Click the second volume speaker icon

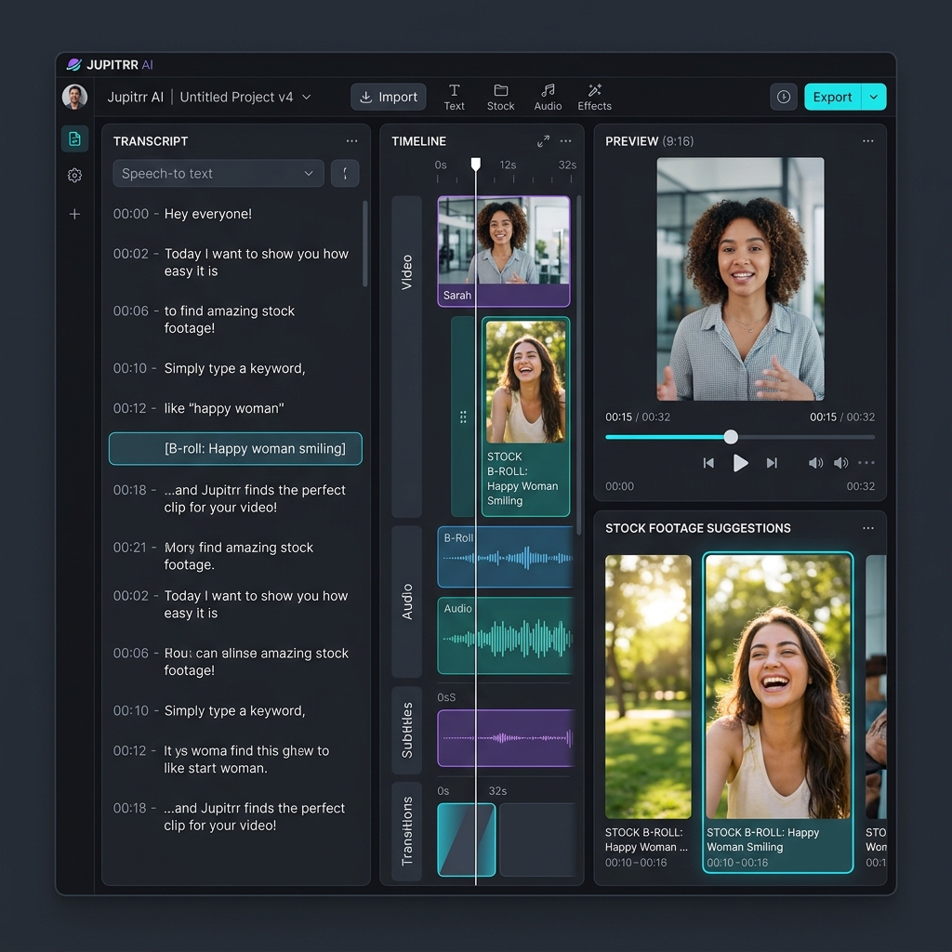tap(840, 463)
